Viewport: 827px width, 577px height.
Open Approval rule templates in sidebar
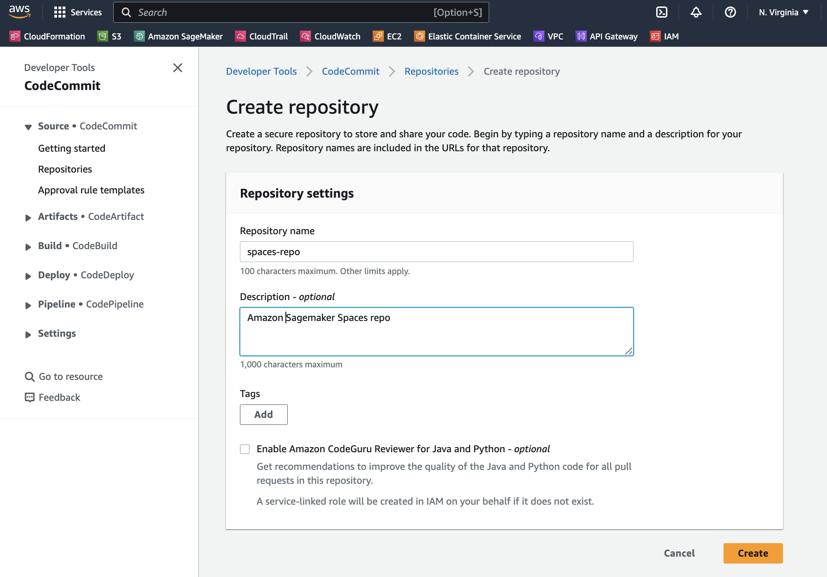coord(91,190)
